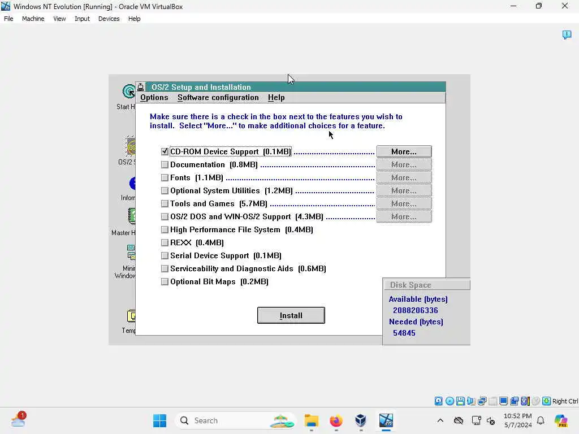Open the Software configuration menu
579x434 pixels.
[x=218, y=98]
